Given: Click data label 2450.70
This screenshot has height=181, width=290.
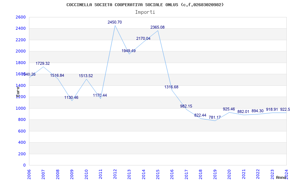Looking at the screenshot, I should (x=115, y=22).
